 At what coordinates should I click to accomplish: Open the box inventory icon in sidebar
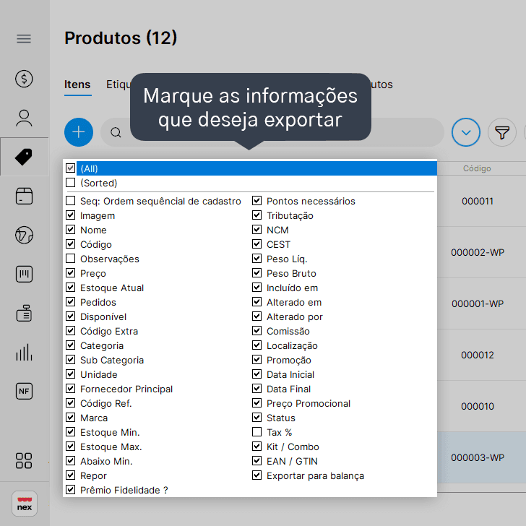pos(24,196)
